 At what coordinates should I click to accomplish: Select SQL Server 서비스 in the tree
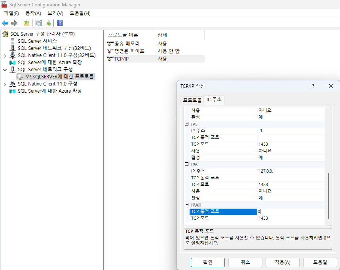(37, 41)
